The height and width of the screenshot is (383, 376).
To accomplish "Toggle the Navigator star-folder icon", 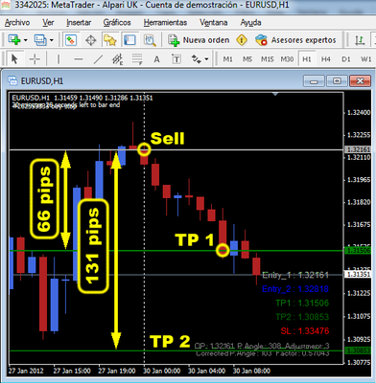I will click(x=110, y=40).
